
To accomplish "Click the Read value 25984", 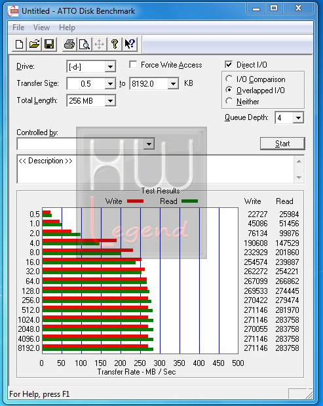I will 289,214.
